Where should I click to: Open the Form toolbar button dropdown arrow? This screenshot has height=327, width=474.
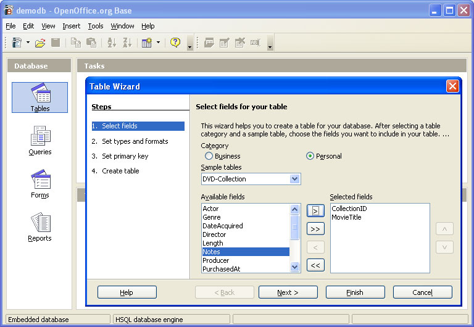[x=158, y=43]
